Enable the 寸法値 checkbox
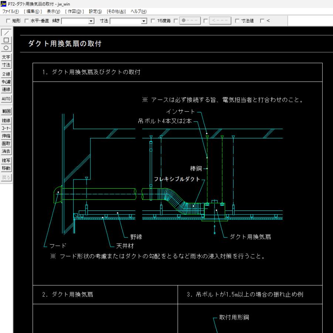 click(x=237, y=21)
